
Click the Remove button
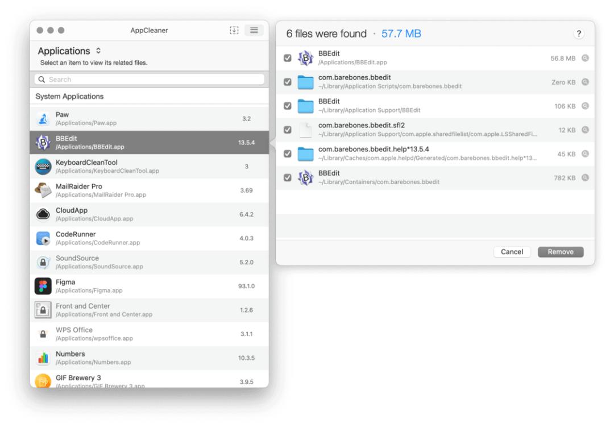point(561,252)
